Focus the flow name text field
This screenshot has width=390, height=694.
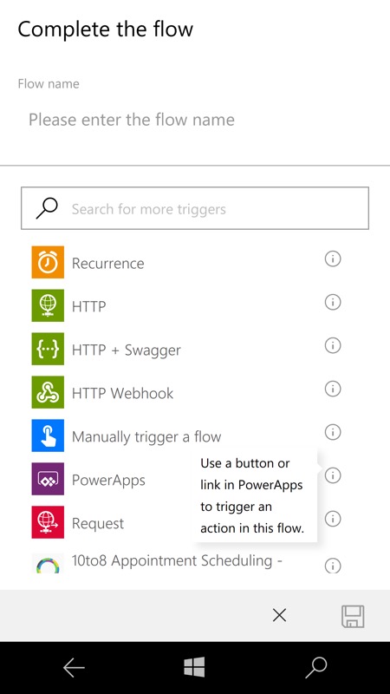(x=194, y=120)
